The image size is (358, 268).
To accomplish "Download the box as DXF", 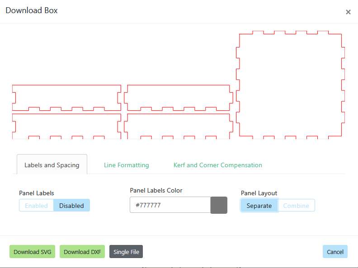I will pos(82,252).
